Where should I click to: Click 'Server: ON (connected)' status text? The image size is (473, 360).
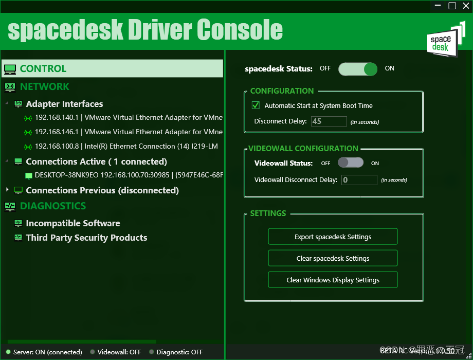[48, 352]
